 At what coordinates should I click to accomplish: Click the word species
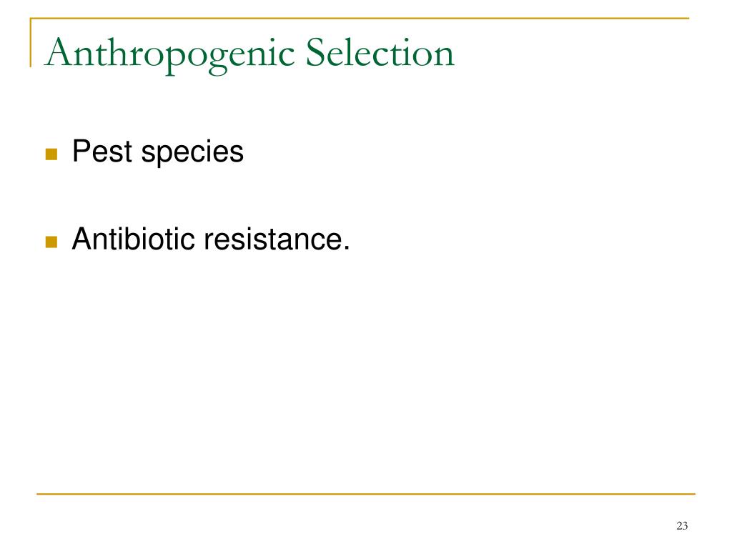(x=192, y=153)
